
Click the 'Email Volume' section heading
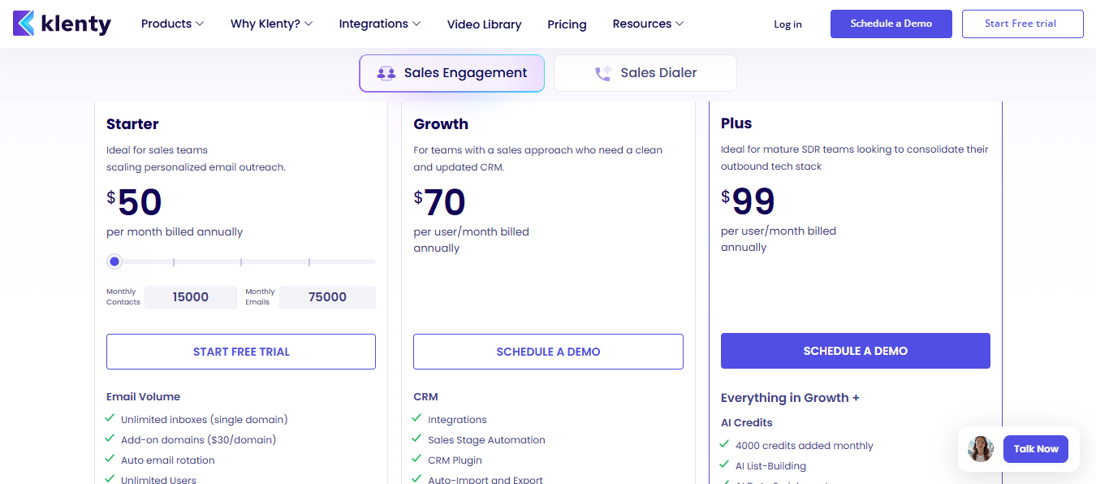(x=143, y=397)
